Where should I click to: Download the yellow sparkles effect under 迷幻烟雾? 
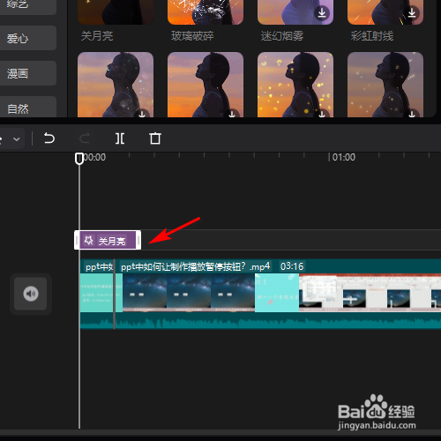322,114
